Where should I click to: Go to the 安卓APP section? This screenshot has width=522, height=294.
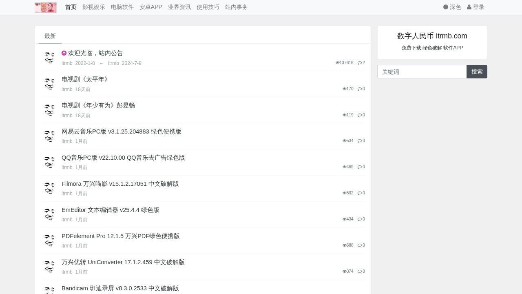(x=150, y=7)
